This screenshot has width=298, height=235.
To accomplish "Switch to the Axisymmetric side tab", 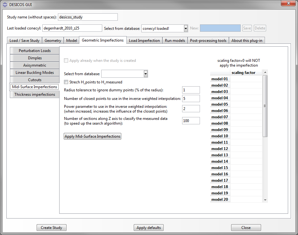I will tap(35, 65).
